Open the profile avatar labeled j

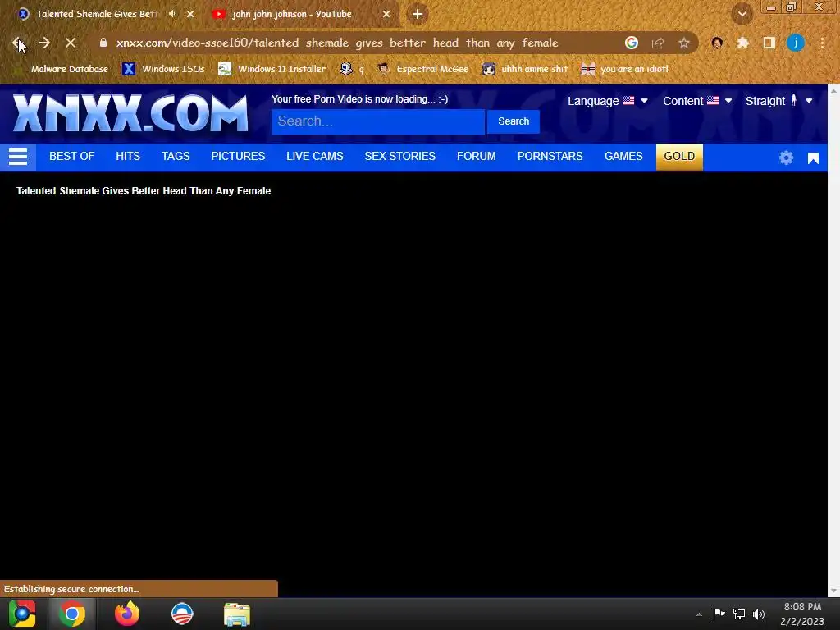click(796, 43)
